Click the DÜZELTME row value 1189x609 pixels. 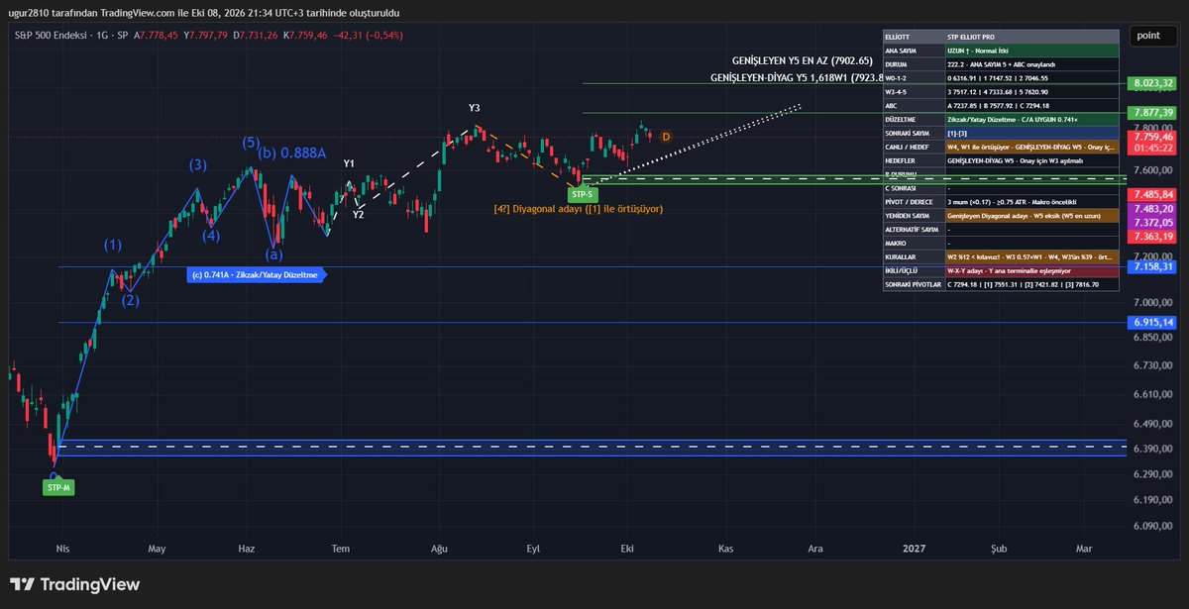pos(1031,119)
